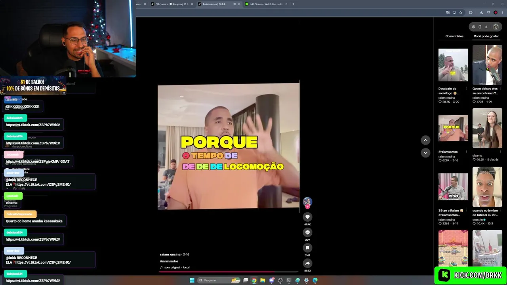This screenshot has height=285, width=507.
Task: Open the ocastrin futebol video thumbnail
Action: coord(487,187)
